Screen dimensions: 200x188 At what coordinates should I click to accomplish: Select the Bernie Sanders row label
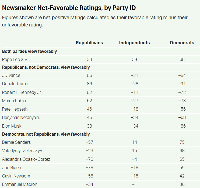16,142
